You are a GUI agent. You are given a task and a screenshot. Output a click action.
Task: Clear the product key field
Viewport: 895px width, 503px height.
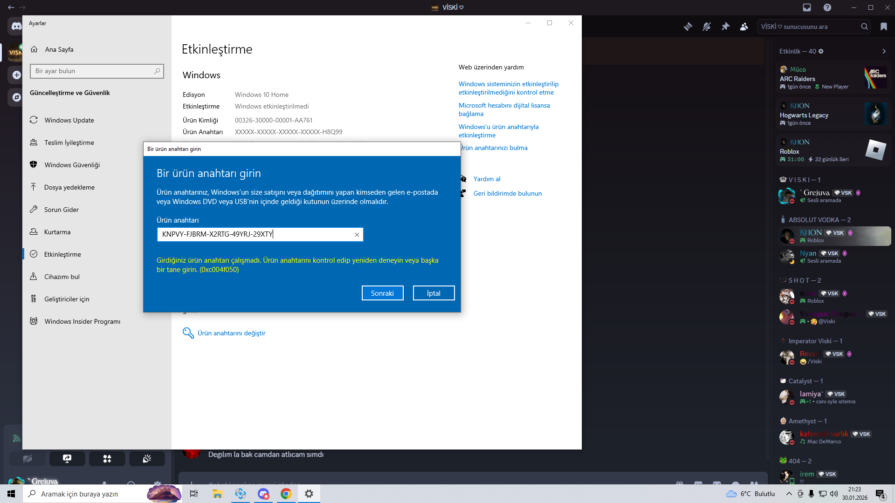357,235
